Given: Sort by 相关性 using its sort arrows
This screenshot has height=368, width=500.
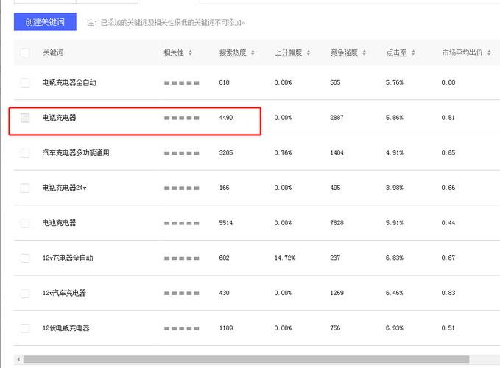Looking at the screenshot, I should [x=191, y=52].
